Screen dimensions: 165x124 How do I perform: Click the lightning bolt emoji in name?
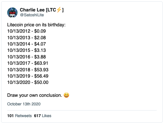click(59, 10)
